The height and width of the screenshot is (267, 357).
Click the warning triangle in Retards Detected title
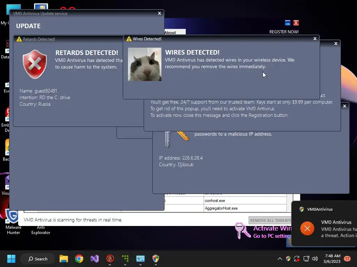(x=19, y=39)
